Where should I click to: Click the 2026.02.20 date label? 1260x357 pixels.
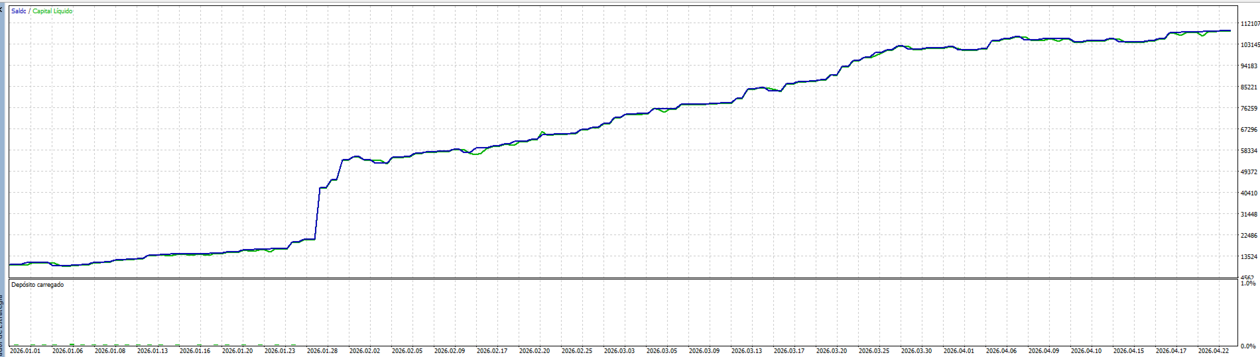(535, 351)
